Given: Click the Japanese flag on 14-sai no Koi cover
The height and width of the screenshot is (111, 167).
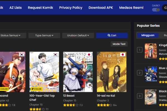Looking at the screenshot, I should [x=123, y=55].
